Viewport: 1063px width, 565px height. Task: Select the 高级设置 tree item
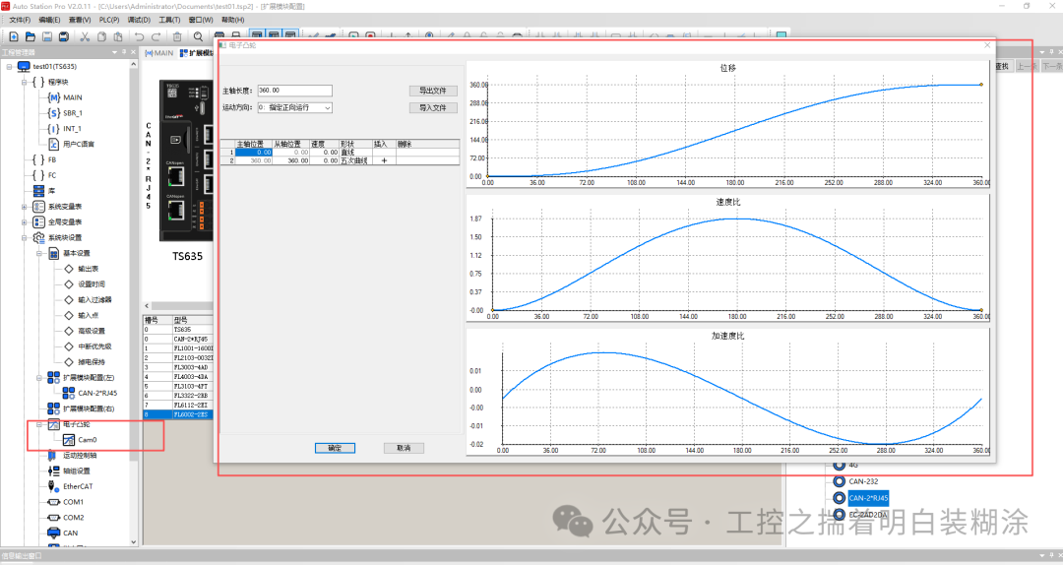point(92,331)
